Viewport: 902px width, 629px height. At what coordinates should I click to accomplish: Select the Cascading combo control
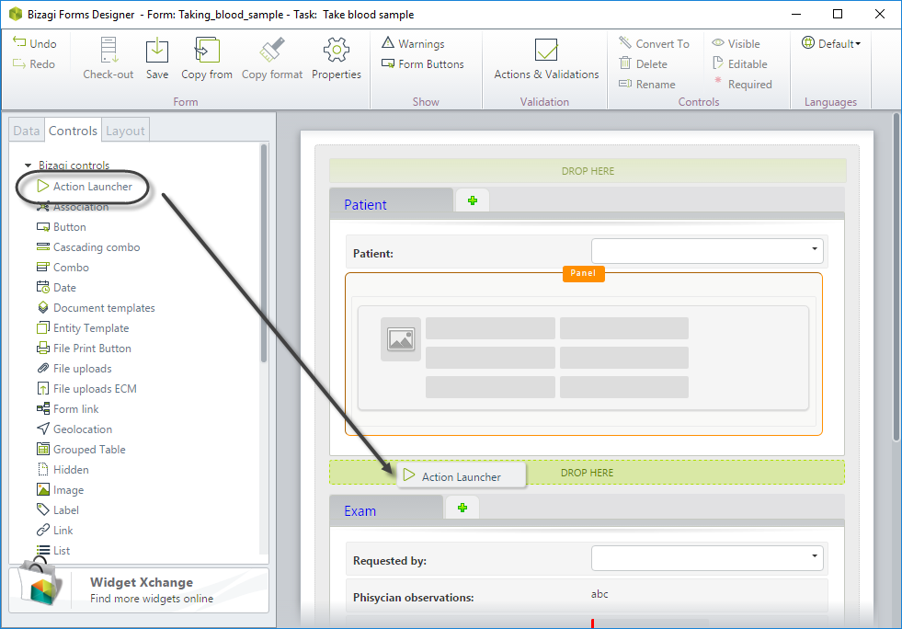[x=88, y=246]
